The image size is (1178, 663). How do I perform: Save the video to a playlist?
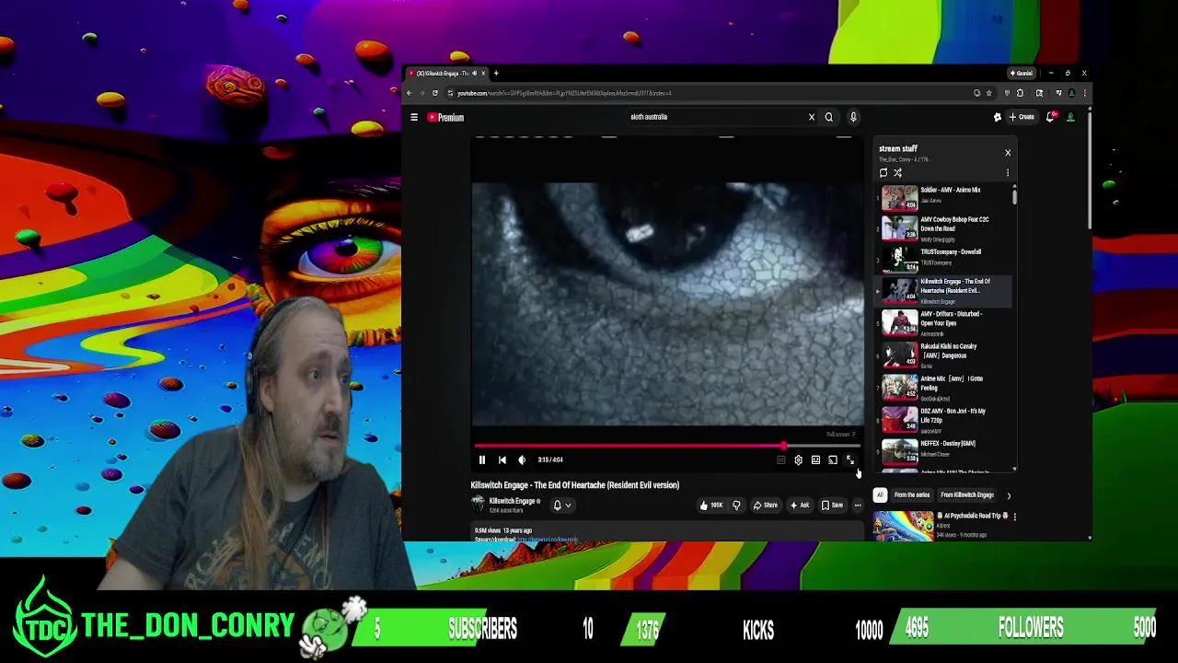(x=832, y=505)
